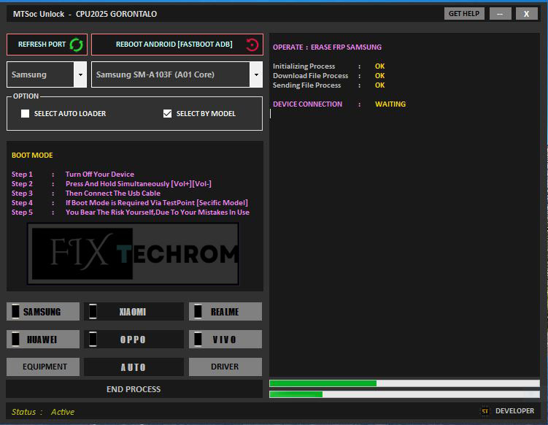This screenshot has height=425, width=548.
Task: Click the phone icon on Samsung button
Action: pyautogui.click(x=15, y=311)
